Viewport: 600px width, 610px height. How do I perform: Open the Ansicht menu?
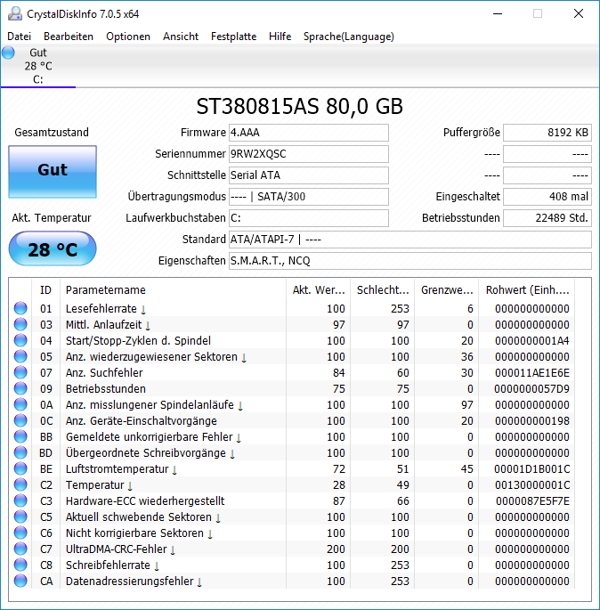[x=181, y=37]
